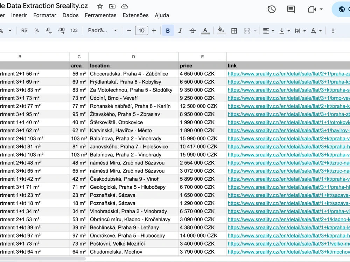The height and width of the screenshot is (262, 350).
Task: Open the Padrã... font dropdown
Action: pos(102,30)
